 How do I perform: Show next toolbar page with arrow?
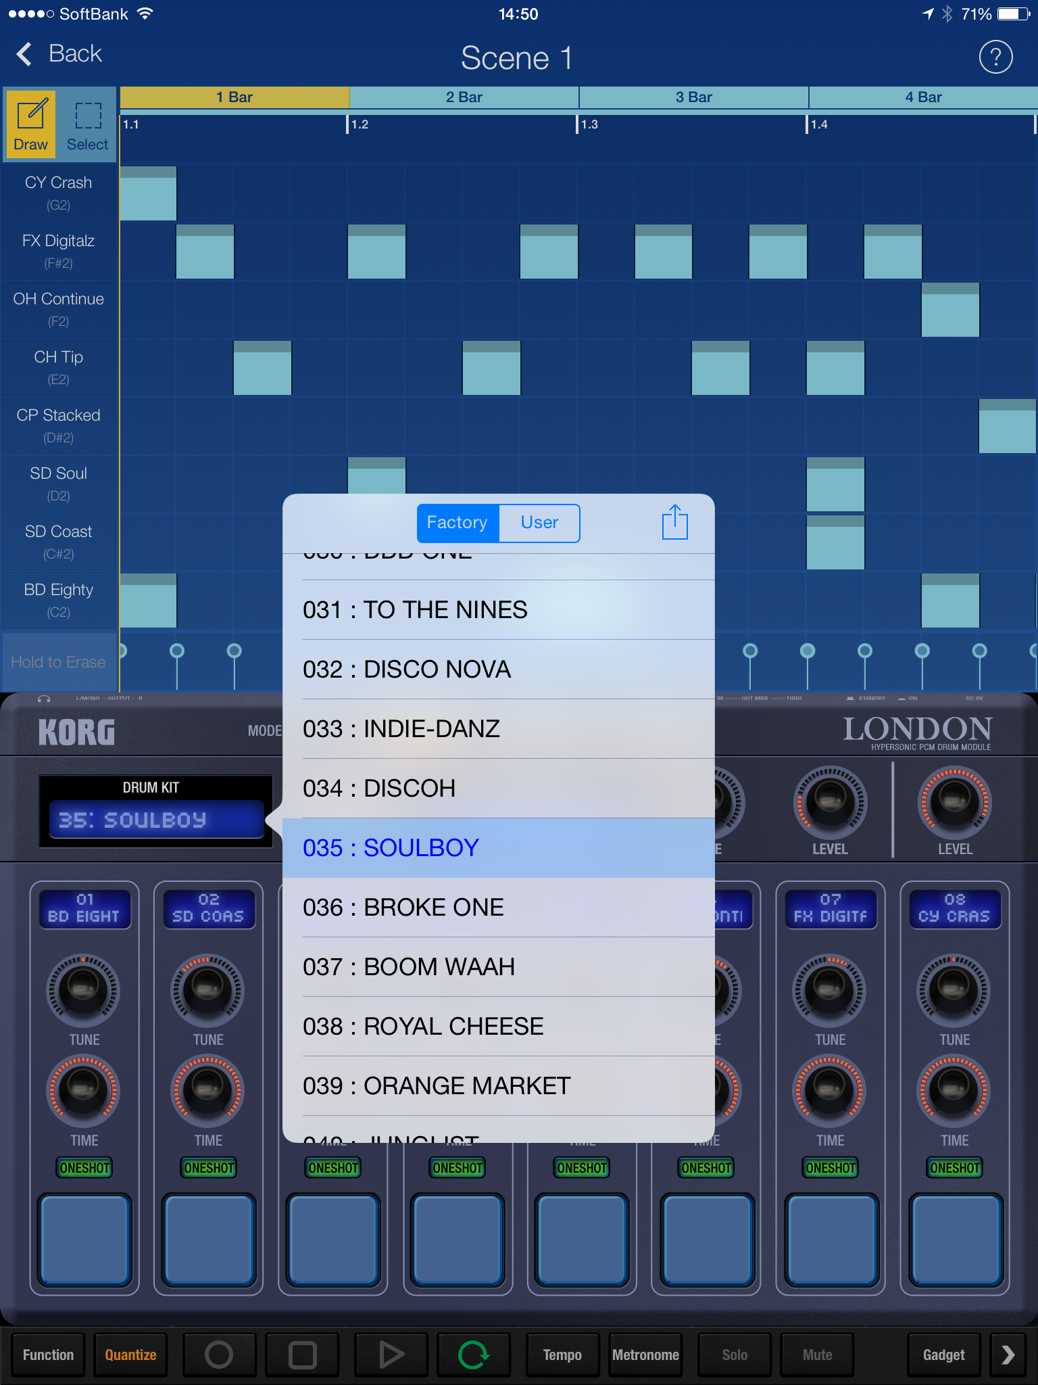[1008, 1355]
